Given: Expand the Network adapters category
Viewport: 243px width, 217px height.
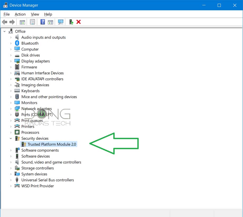Looking at the screenshot, I should [11, 109].
